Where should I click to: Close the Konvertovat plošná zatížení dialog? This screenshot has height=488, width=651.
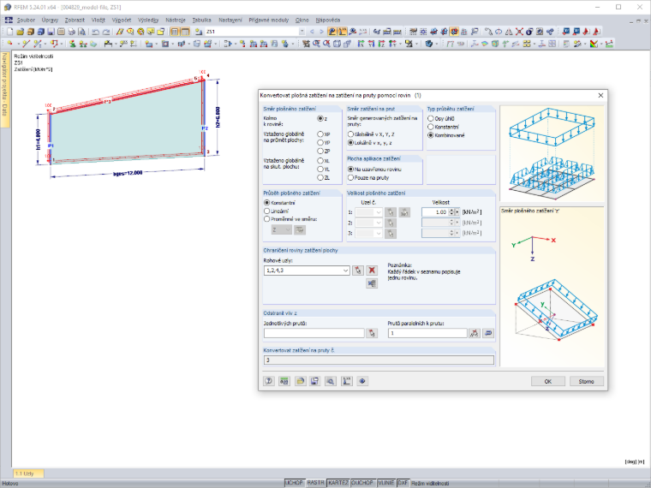click(600, 95)
